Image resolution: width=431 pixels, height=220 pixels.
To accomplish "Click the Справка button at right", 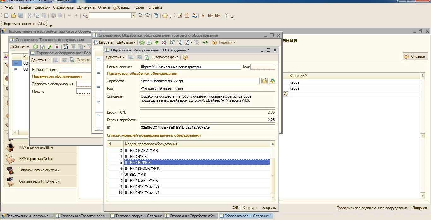I will (x=415, y=56).
